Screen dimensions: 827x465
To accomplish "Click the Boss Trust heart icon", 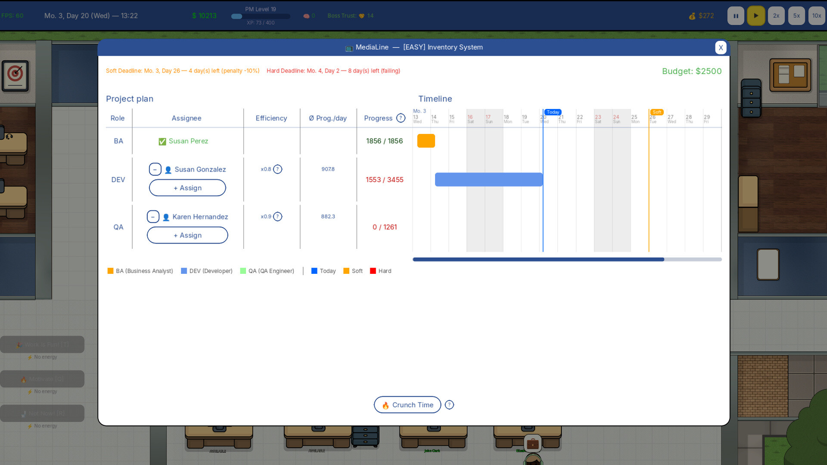I will 362,16.
